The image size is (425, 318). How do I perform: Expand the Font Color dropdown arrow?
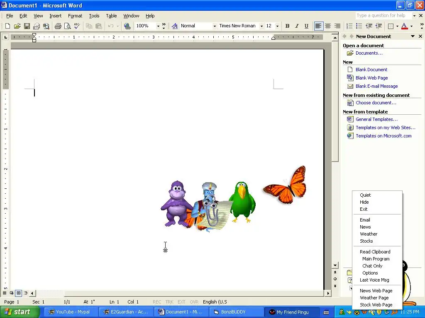click(411, 26)
